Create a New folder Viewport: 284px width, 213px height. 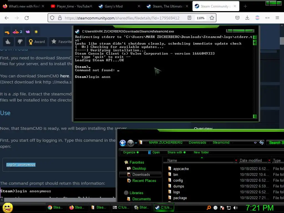point(201,152)
